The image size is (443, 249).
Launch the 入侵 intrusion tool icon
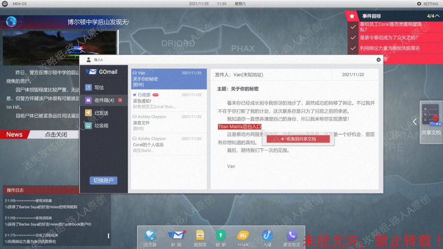[x=267, y=235]
